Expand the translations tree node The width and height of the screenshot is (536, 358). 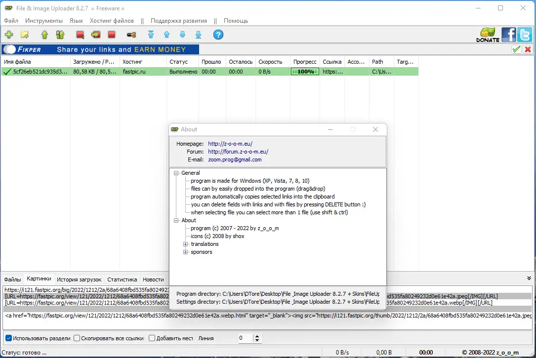pyautogui.click(x=186, y=244)
